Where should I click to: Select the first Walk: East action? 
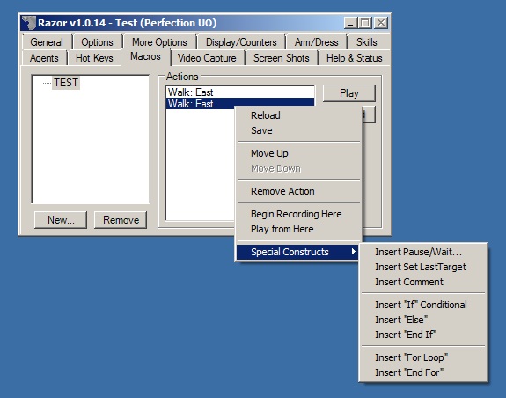(240, 92)
